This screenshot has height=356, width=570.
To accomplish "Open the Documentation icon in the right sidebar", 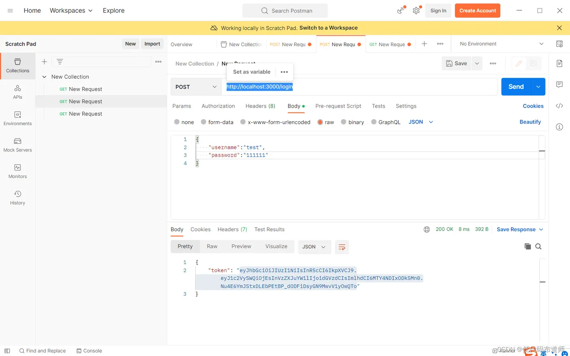I will click(559, 64).
